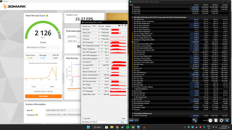
Task: Click HWiNFO expand columns arrows icon
Action: coord(131,120)
